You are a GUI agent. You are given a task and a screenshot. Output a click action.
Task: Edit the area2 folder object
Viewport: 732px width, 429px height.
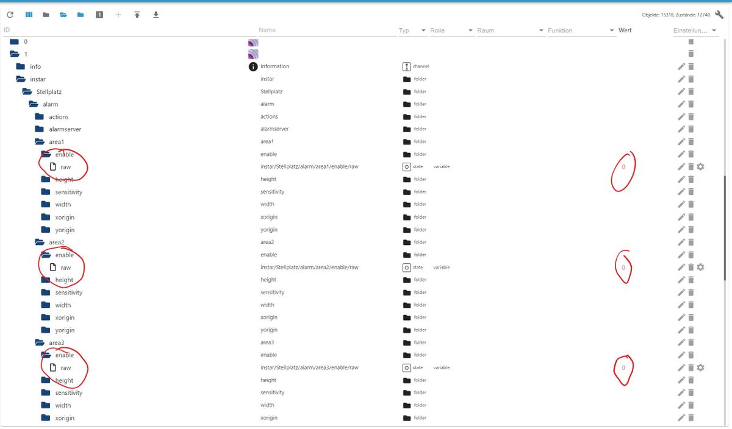point(681,243)
